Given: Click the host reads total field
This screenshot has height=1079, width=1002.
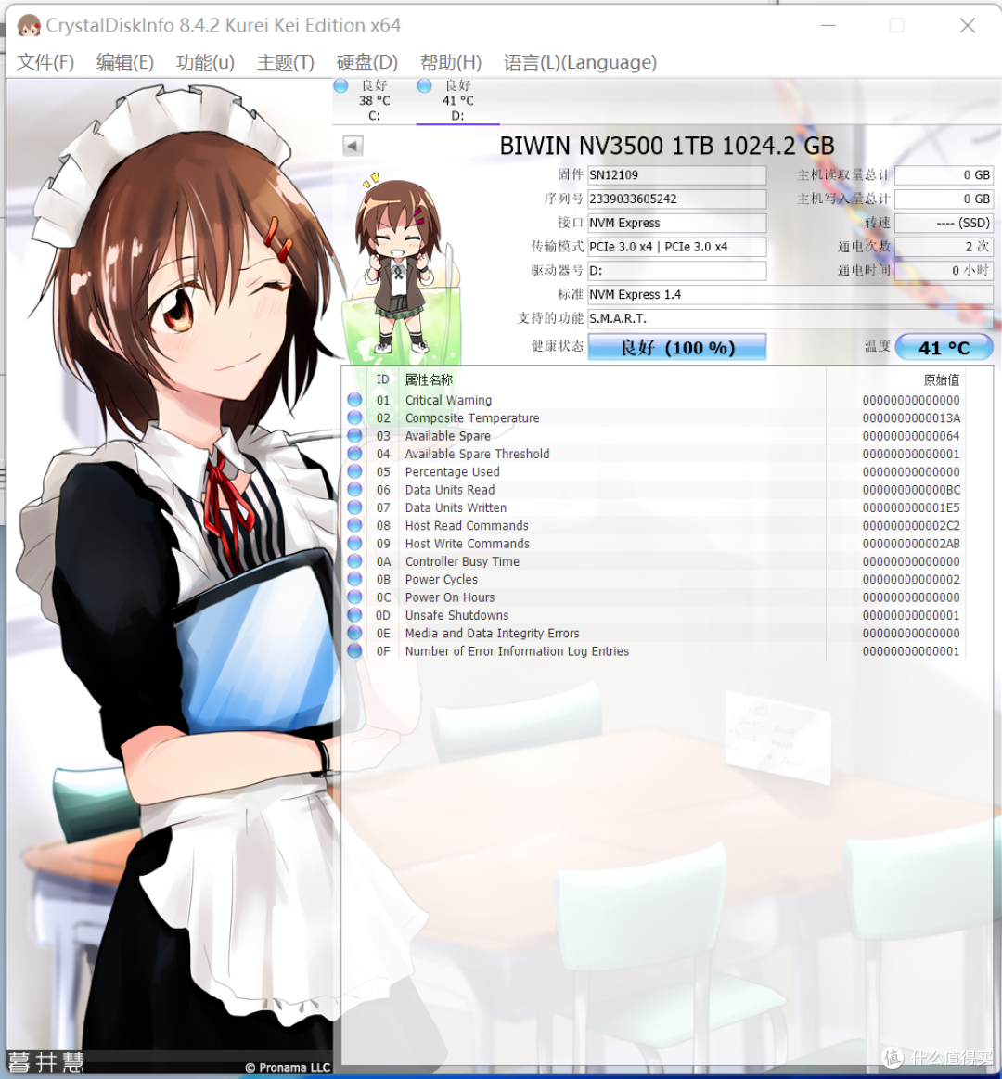Looking at the screenshot, I should (x=944, y=174).
